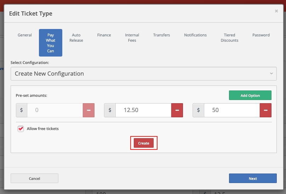Click the 12.50 amount input field
The image size is (286, 194).
point(143,110)
